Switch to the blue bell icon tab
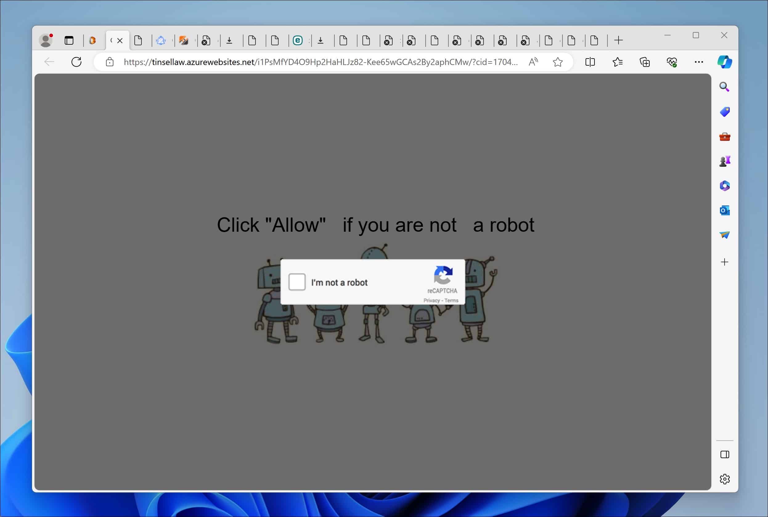This screenshot has height=517, width=768. tap(161, 41)
